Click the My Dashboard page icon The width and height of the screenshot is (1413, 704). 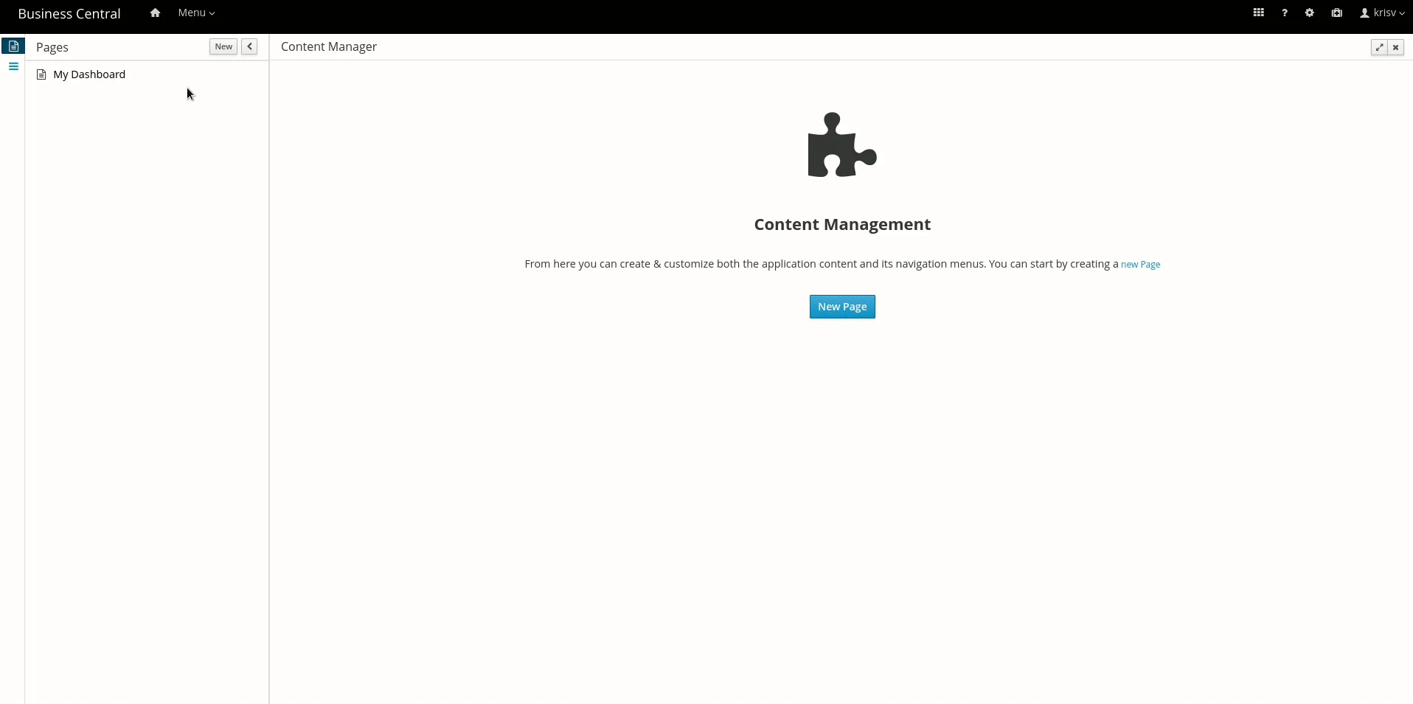pyautogui.click(x=41, y=74)
